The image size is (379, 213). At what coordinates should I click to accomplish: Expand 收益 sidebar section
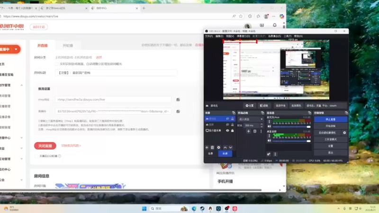tap(21, 148)
